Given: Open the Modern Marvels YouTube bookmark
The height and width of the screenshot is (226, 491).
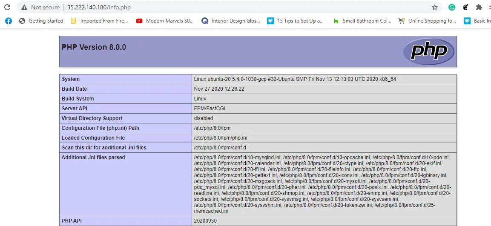Looking at the screenshot, I should pyautogui.click(x=165, y=21).
